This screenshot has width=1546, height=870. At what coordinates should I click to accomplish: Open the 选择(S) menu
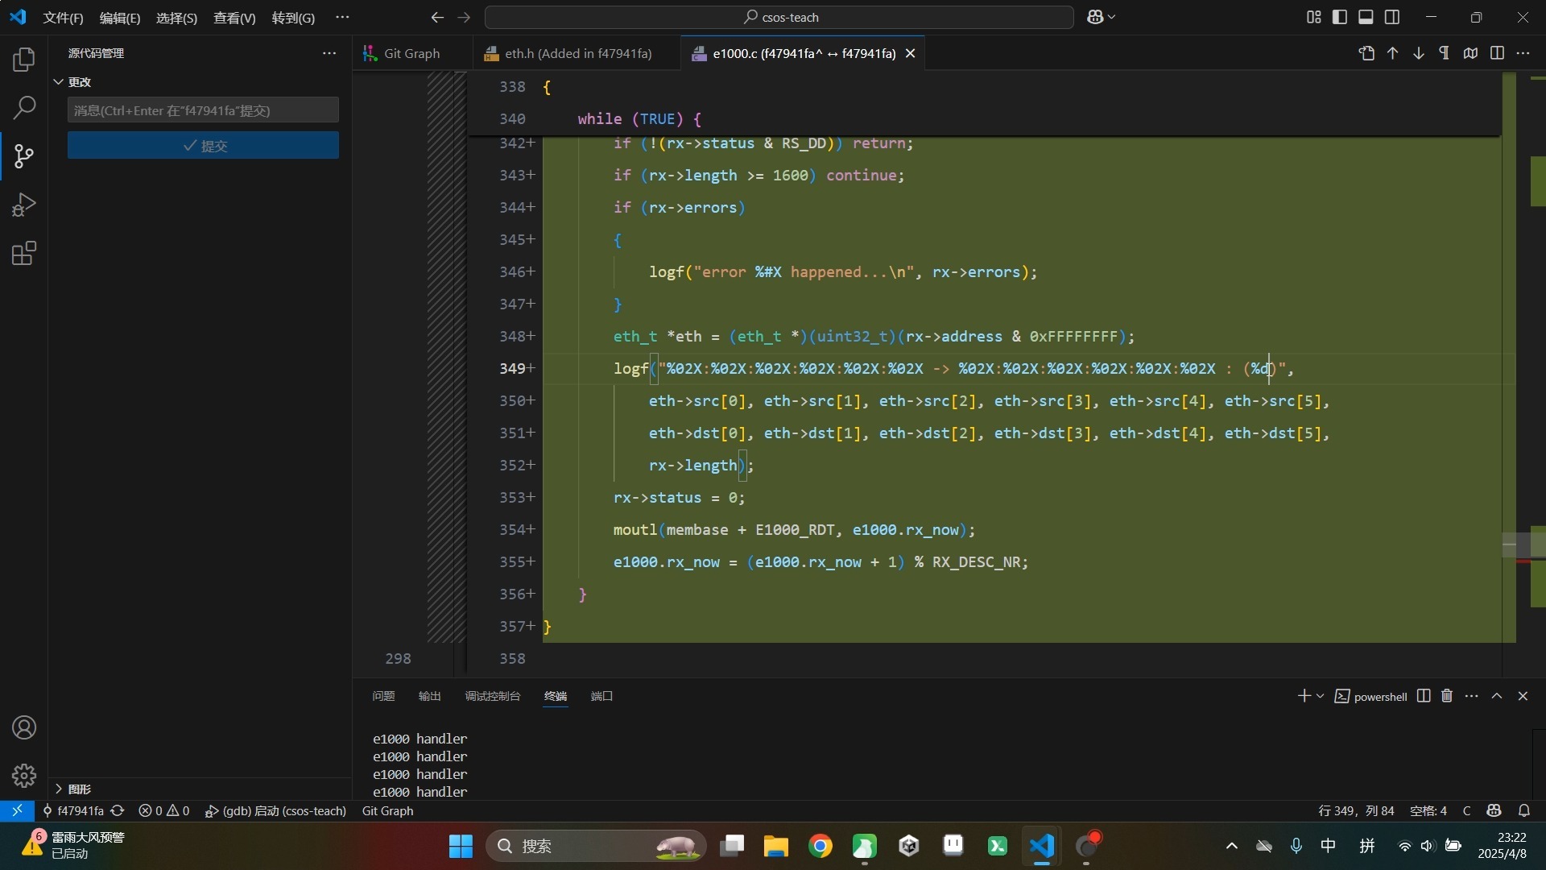click(x=176, y=18)
